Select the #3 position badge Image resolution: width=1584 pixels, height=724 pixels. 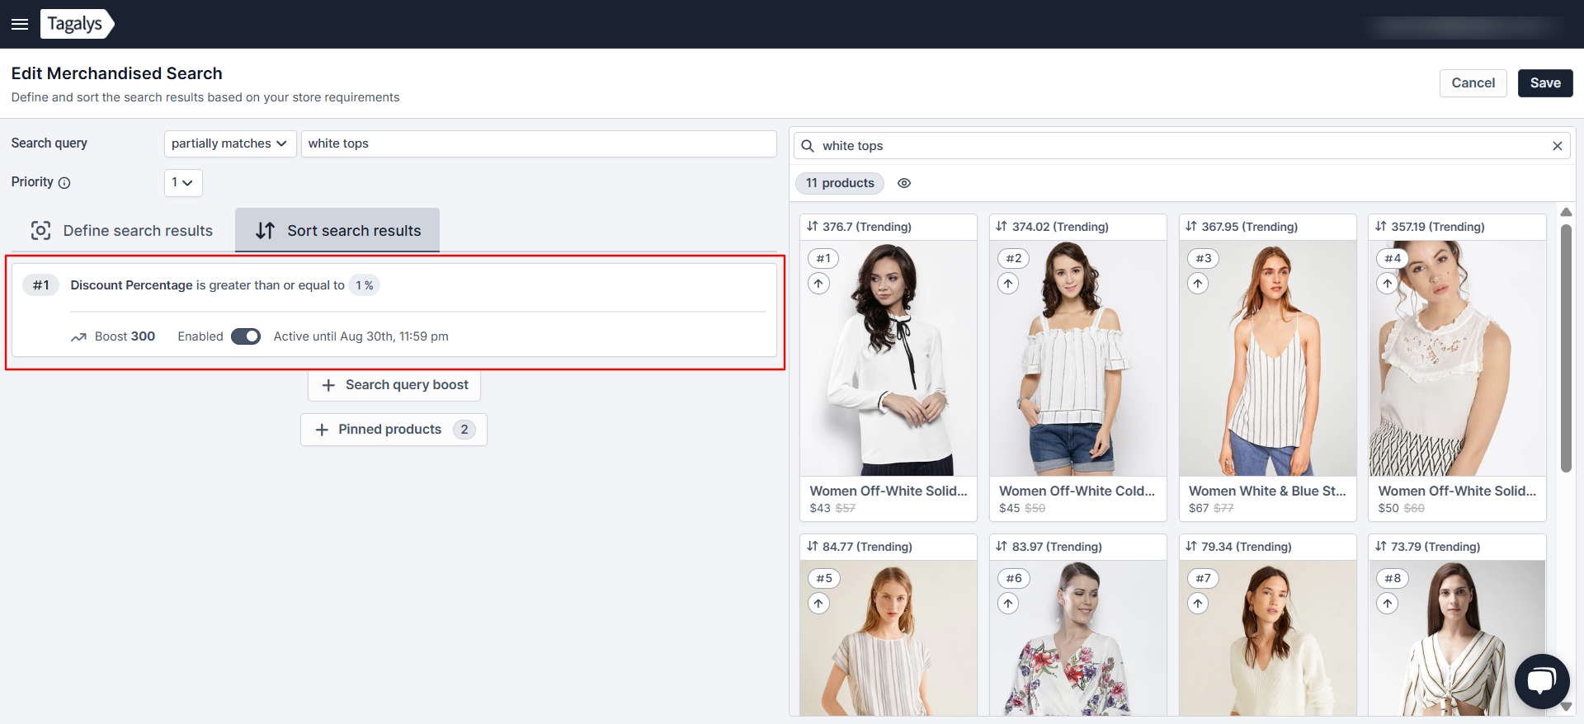[x=1204, y=259]
